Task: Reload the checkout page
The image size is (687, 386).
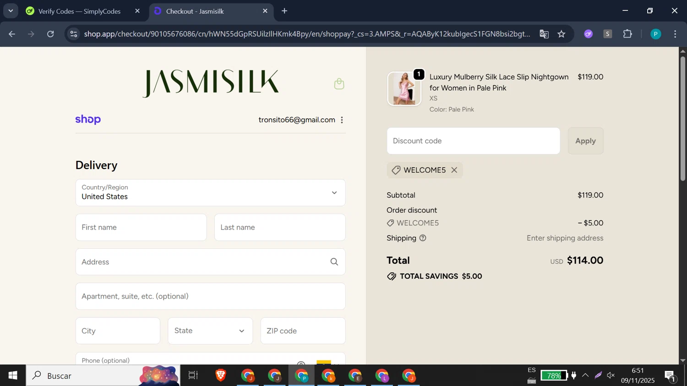Action: click(x=50, y=34)
